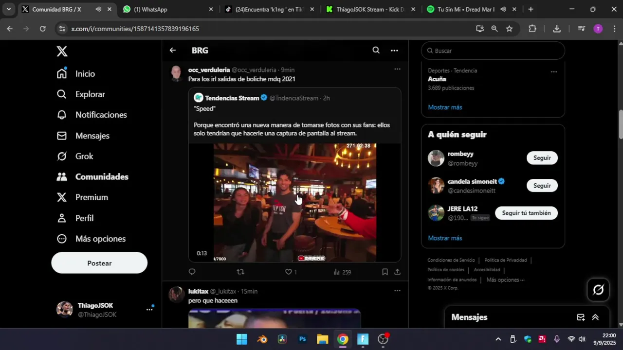
Task: Follow rombeyy with Seguir button
Action: click(542, 158)
